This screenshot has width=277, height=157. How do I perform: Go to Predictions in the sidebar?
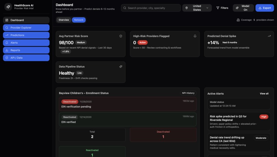pyautogui.click(x=26, y=35)
